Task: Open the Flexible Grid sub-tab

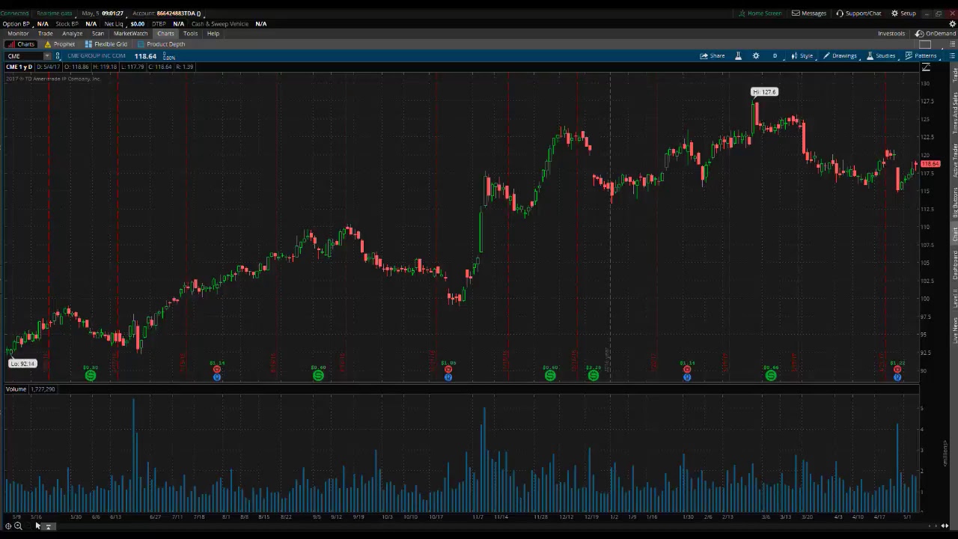Action: [x=106, y=44]
